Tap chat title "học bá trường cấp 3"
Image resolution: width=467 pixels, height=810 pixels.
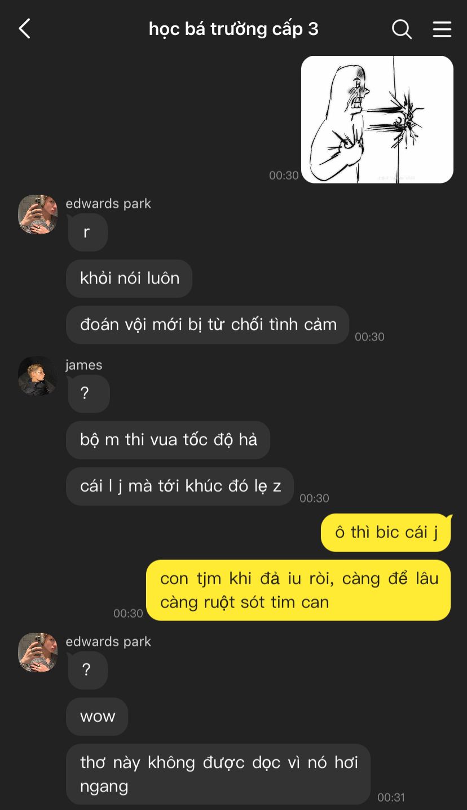point(233,29)
